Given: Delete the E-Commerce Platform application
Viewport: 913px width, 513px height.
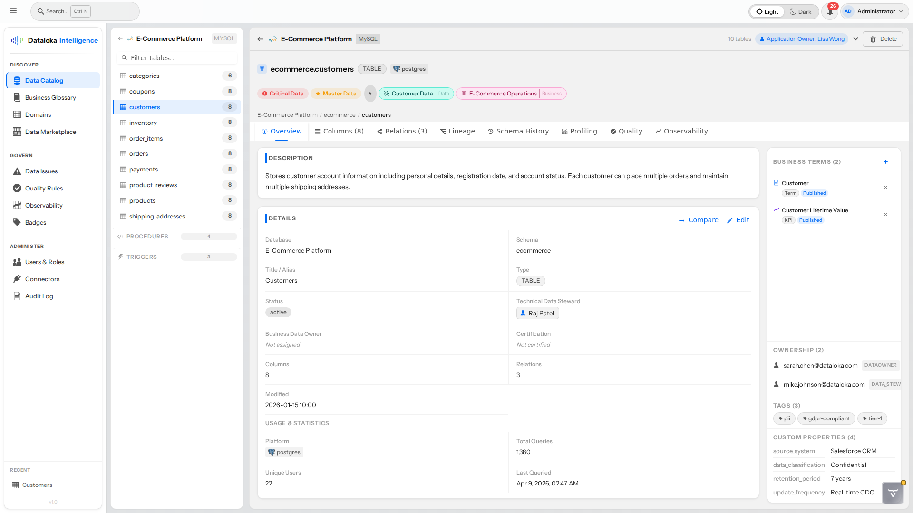Looking at the screenshot, I should click(x=883, y=39).
